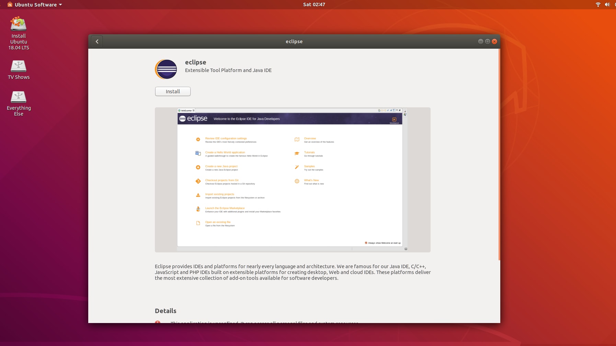Screen dimensions: 616x346
Task: Minimize the eclipse software window
Action: [x=480, y=41]
